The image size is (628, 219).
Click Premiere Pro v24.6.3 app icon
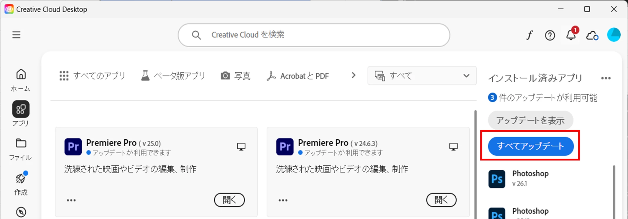tap(285, 147)
